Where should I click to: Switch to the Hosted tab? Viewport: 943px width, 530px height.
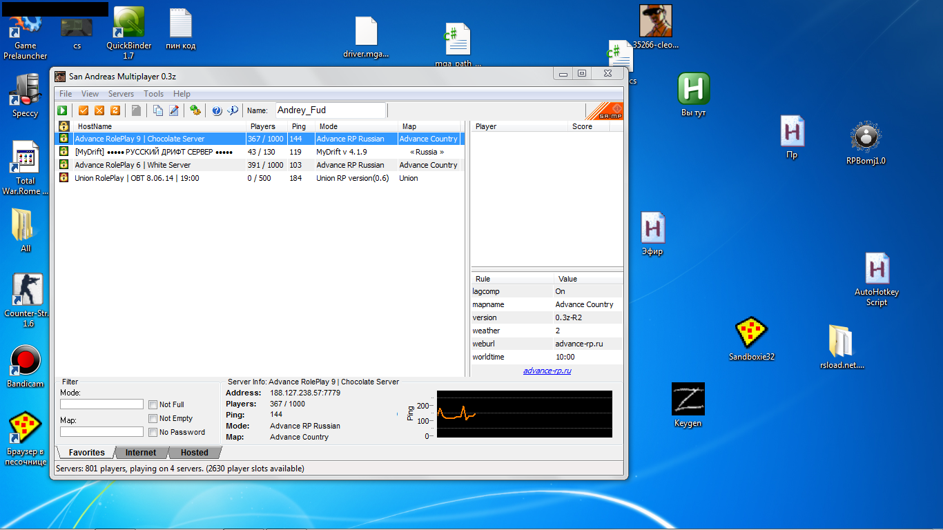tap(194, 453)
